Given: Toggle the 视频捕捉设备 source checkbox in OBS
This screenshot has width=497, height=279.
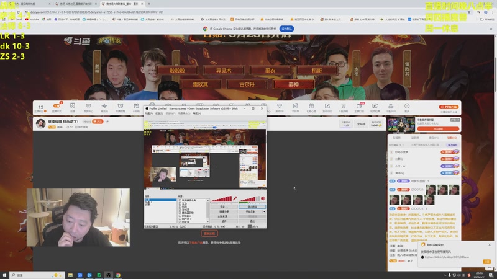Looking at the screenshot, I should (180, 200).
